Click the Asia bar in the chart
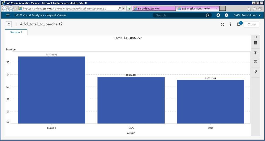The image size is (265, 141). pos(210,102)
